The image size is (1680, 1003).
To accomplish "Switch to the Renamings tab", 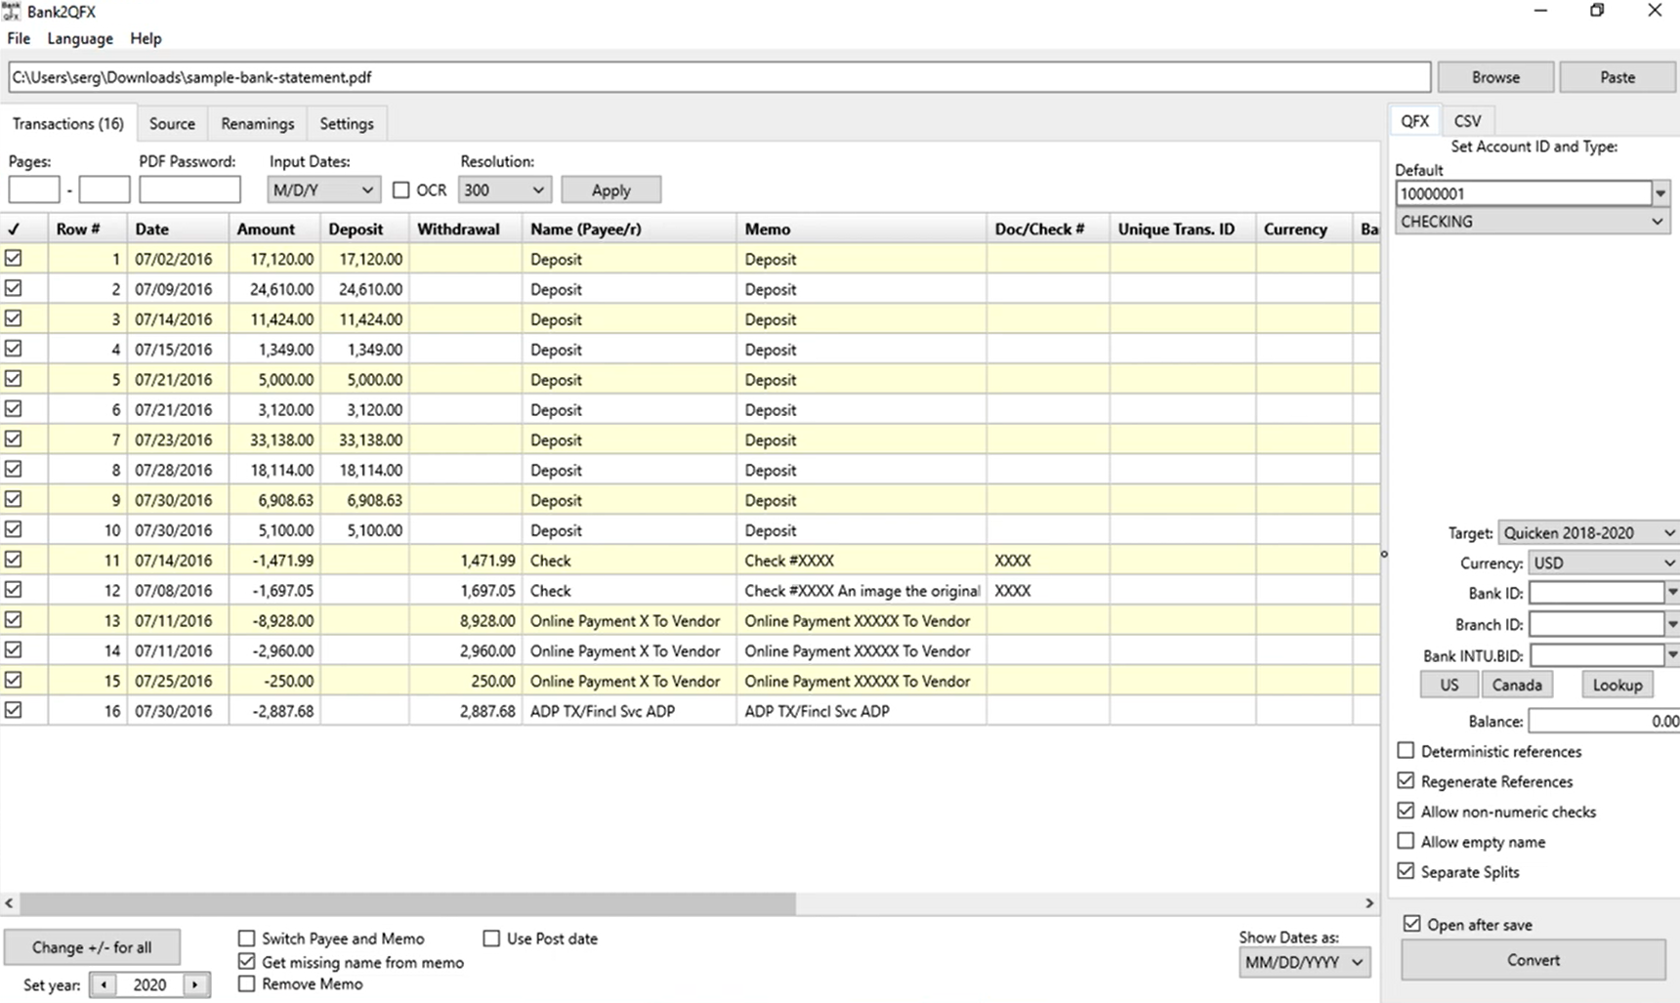I will click(257, 124).
